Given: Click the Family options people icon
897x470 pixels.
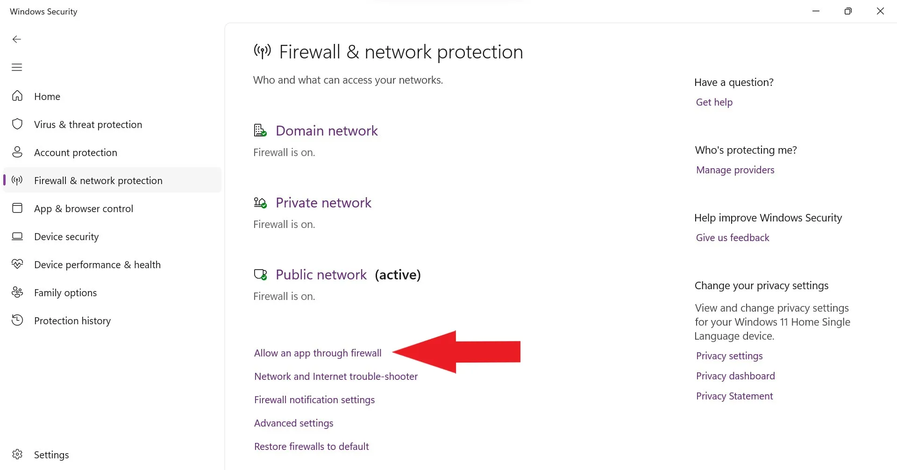Looking at the screenshot, I should click(17, 292).
